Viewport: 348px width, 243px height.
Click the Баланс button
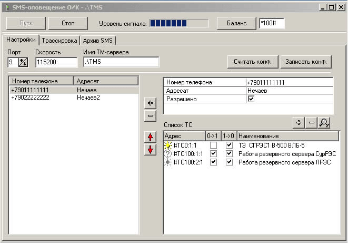[236, 24]
